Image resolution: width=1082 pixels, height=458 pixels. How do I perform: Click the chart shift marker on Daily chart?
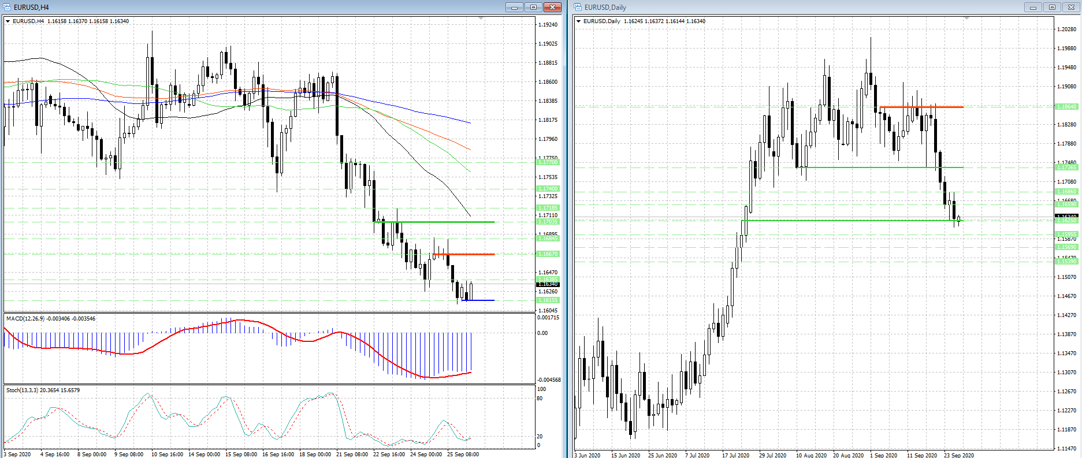point(966,18)
